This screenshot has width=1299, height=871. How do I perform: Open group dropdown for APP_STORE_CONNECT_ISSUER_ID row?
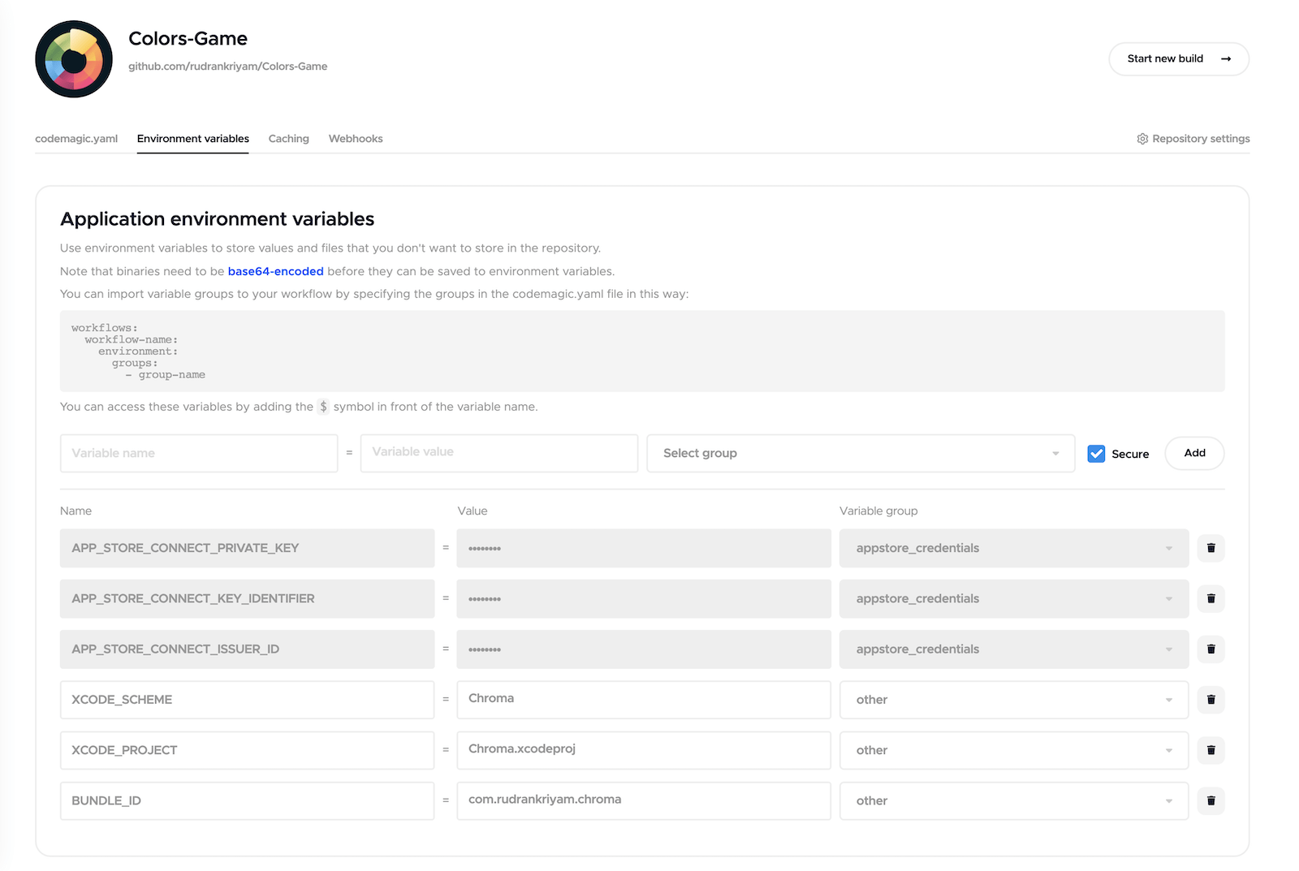click(1014, 649)
